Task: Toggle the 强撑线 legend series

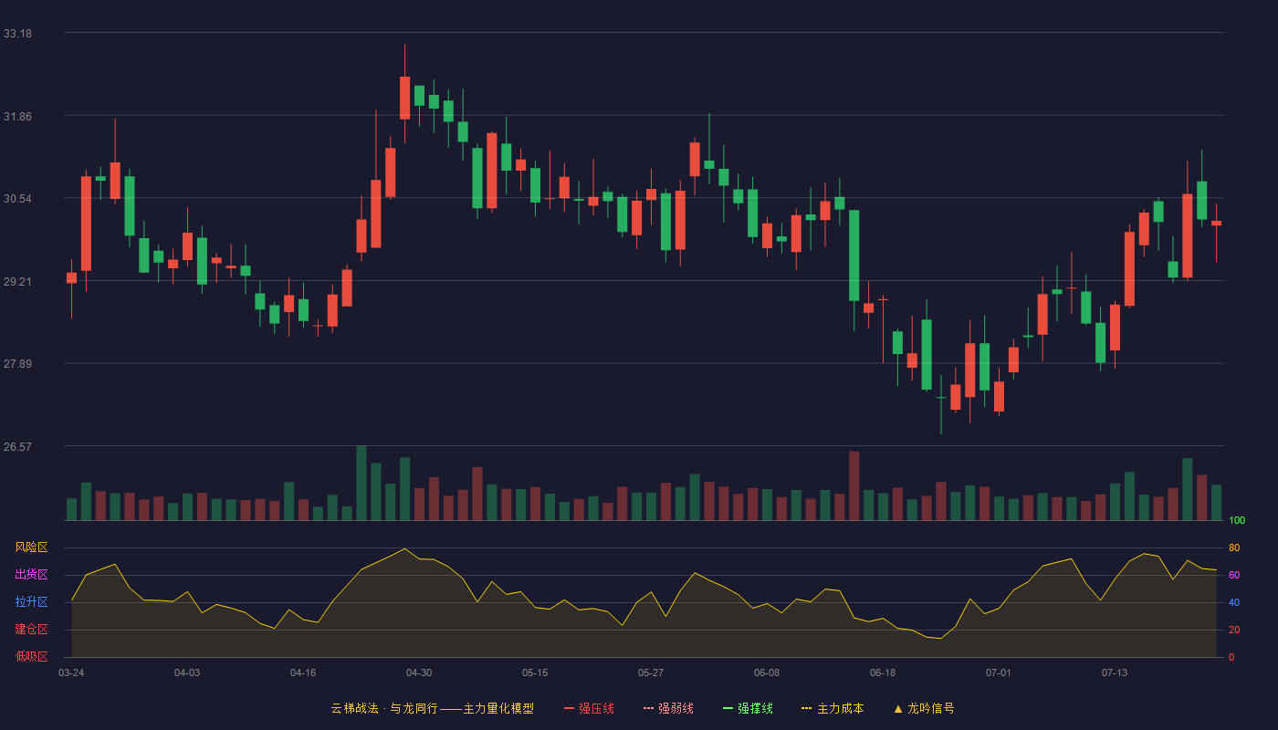Action: (748, 708)
